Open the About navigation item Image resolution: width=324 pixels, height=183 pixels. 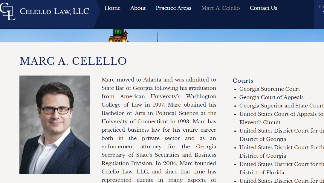click(138, 8)
